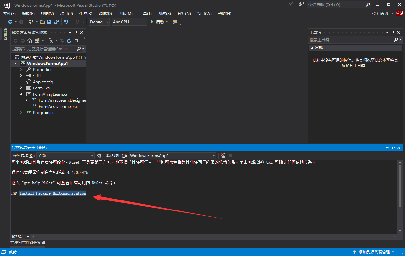Toggle auto-hide pin on Solution Explorer panel
The height and width of the screenshot is (256, 405).
(x=76, y=33)
